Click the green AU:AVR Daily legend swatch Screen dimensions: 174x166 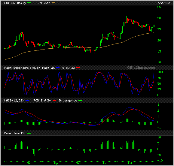tap(29, 3)
